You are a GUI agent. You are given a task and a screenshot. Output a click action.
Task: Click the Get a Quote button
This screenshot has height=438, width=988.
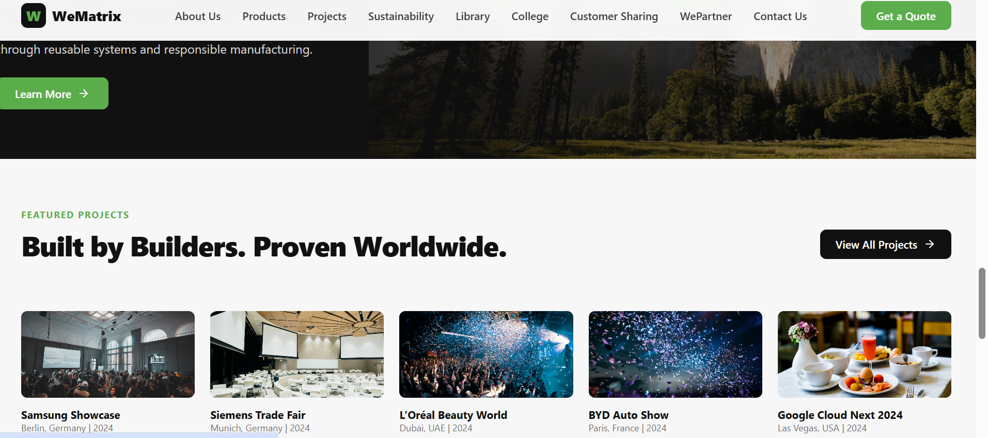[x=906, y=15]
